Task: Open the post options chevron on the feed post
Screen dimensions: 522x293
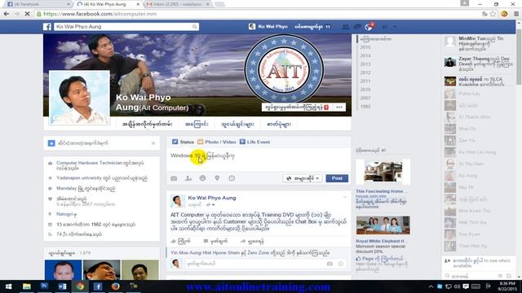Action: click(x=345, y=197)
